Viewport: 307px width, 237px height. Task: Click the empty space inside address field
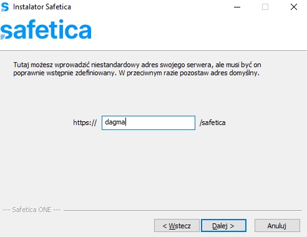pyautogui.click(x=160, y=123)
